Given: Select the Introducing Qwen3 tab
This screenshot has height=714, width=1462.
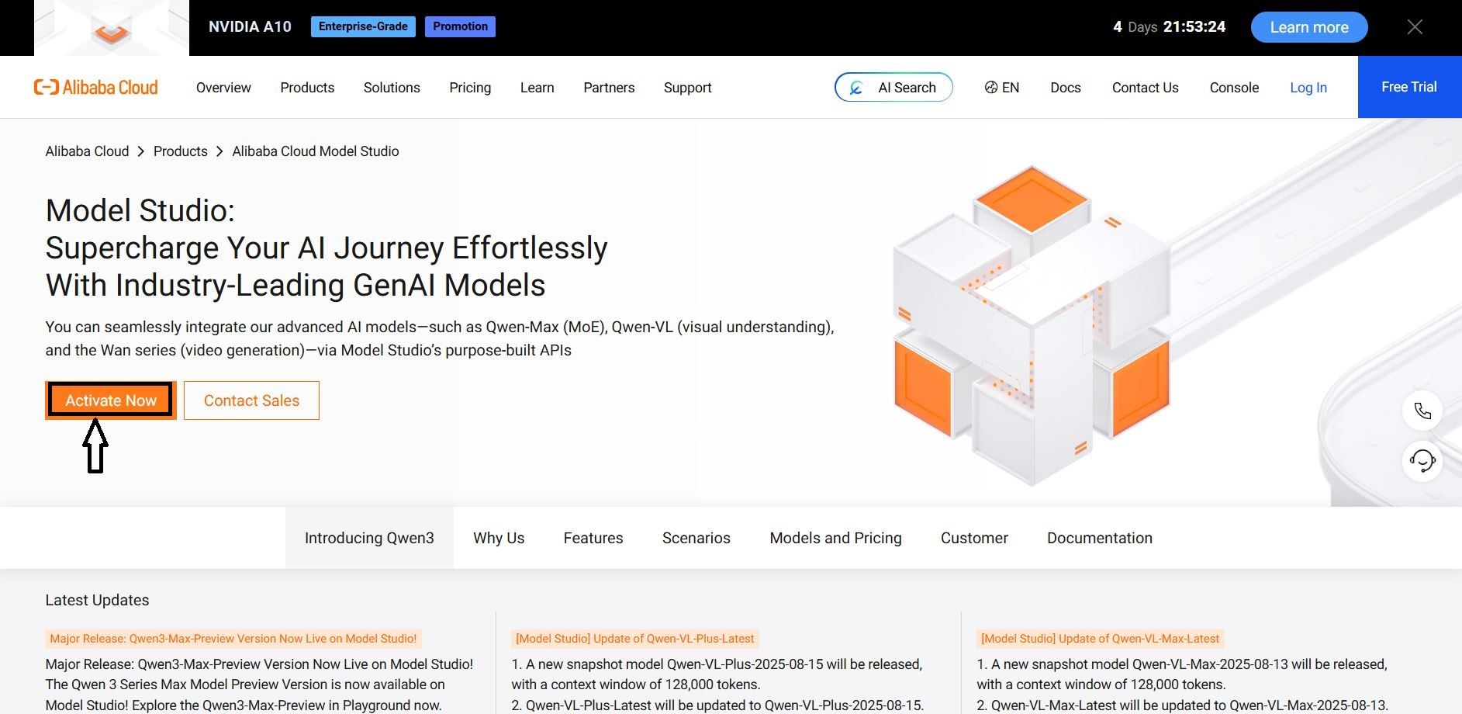Looking at the screenshot, I should pyautogui.click(x=369, y=538).
